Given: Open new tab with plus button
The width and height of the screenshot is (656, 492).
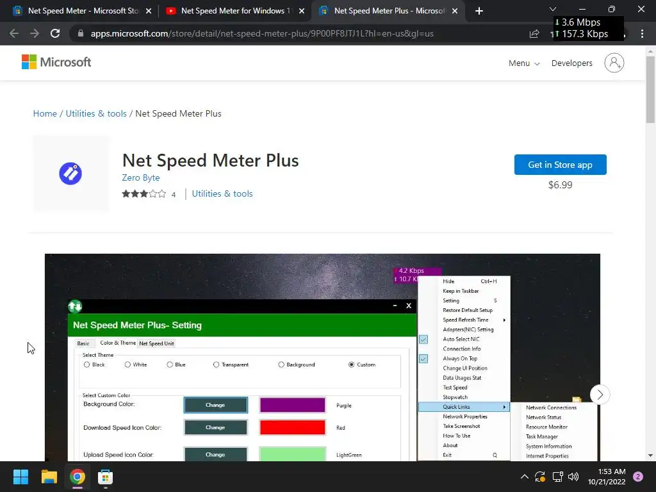Looking at the screenshot, I should click(479, 11).
